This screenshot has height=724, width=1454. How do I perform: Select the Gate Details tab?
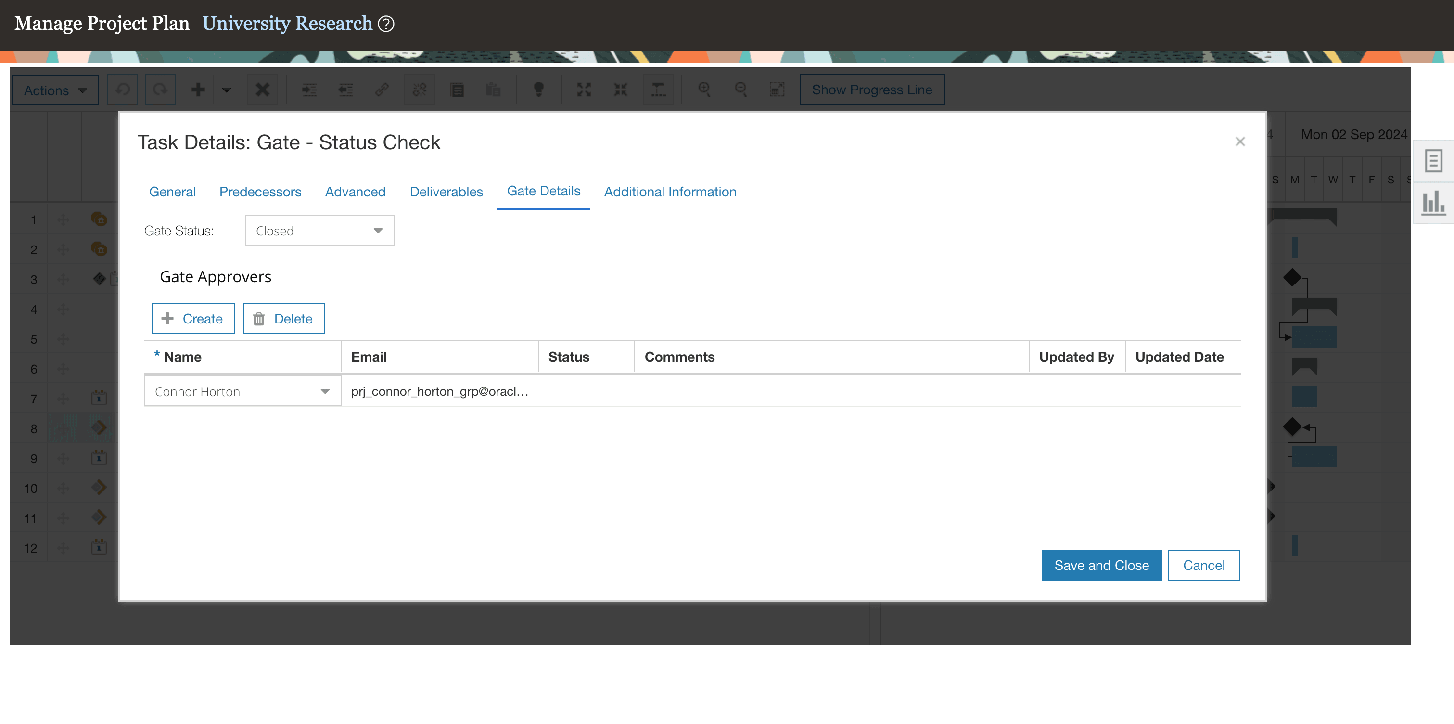click(544, 192)
